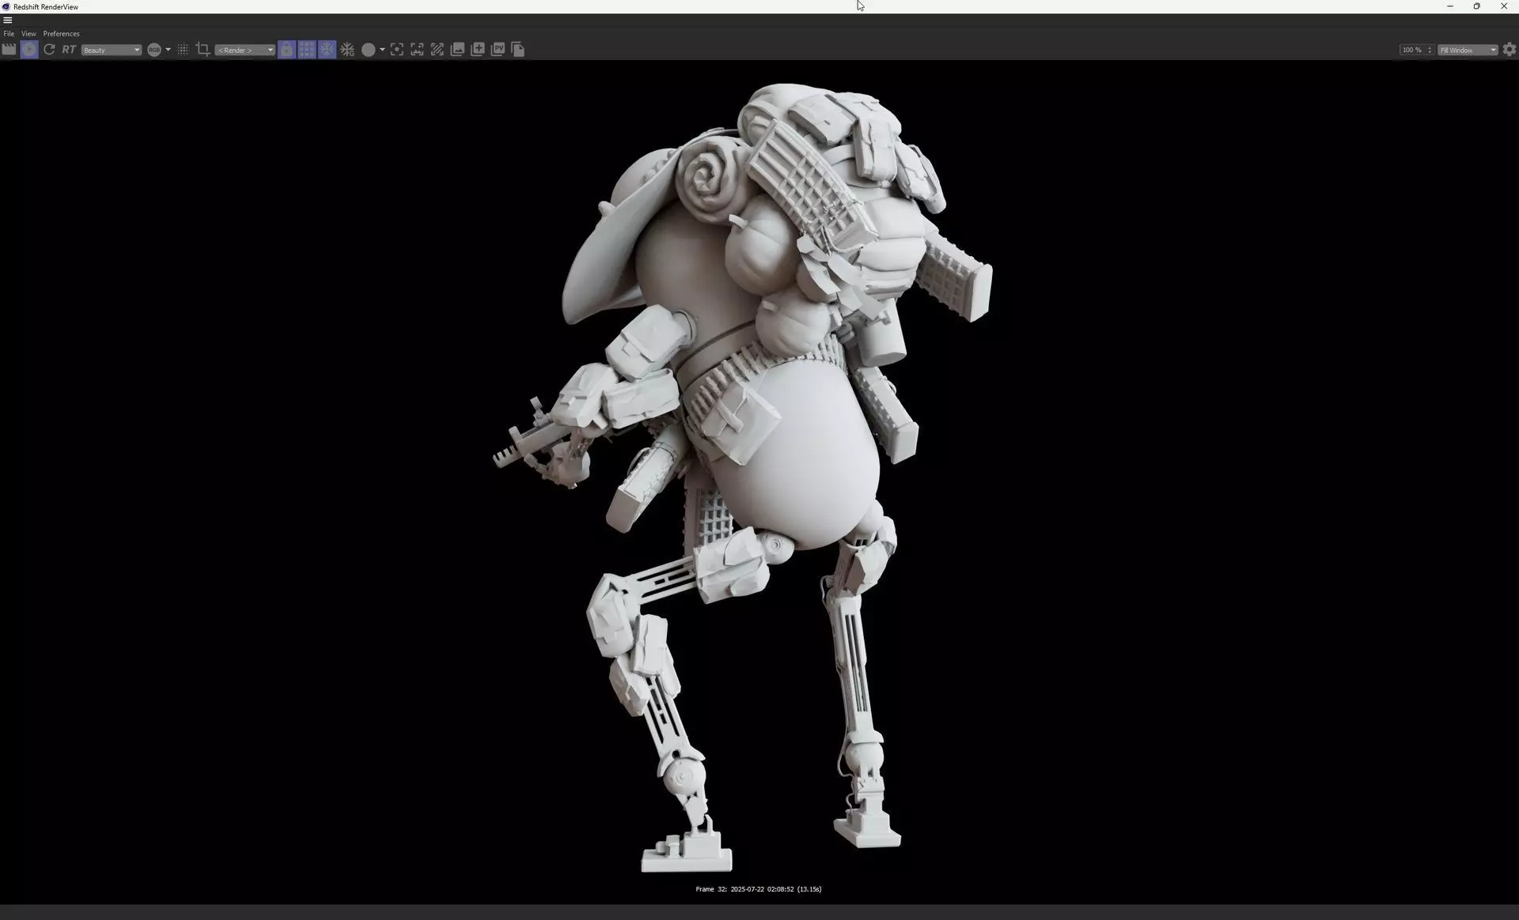Enable RT real-time rendering mode
The image size is (1519, 920).
(69, 50)
